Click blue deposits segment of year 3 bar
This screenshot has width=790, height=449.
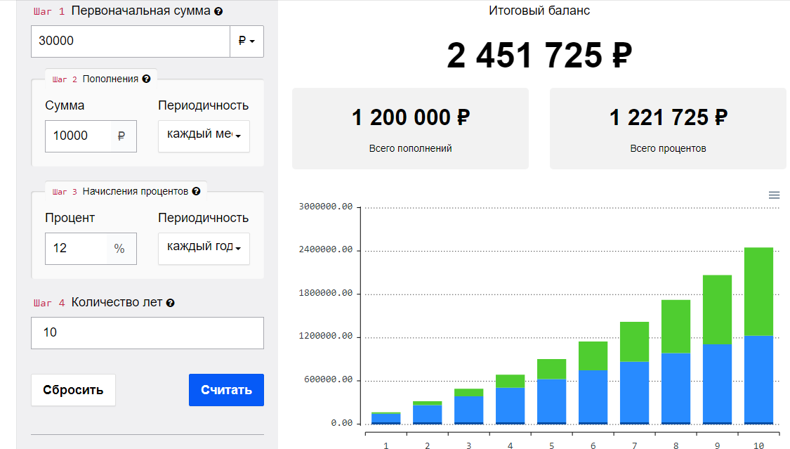(468, 409)
